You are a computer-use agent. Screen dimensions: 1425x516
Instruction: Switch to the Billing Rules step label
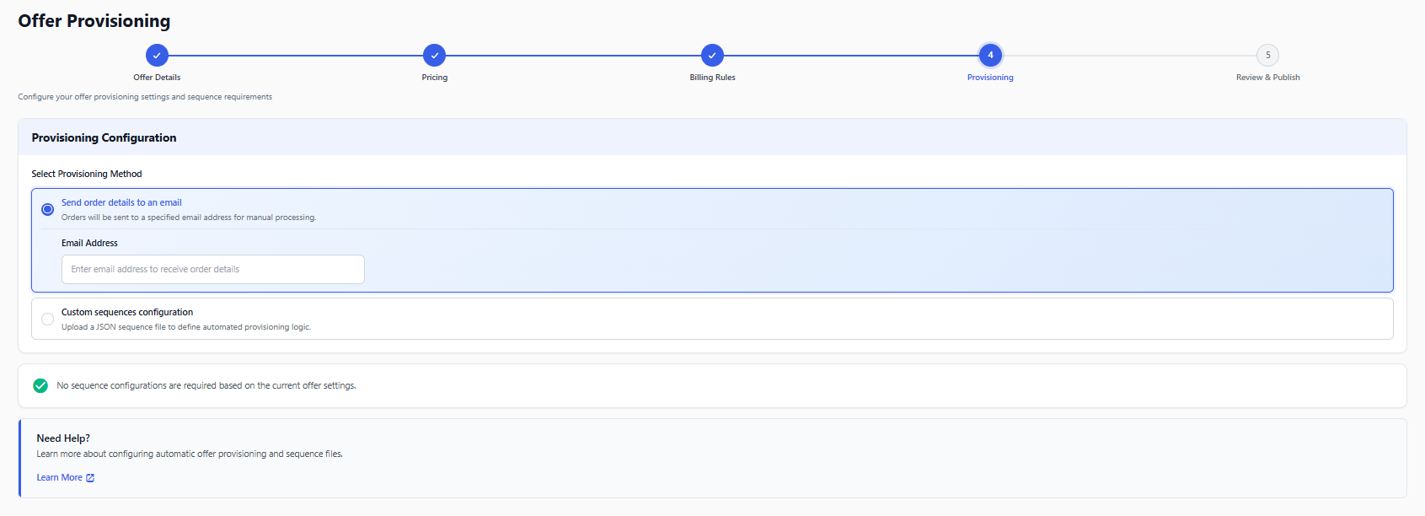point(712,78)
